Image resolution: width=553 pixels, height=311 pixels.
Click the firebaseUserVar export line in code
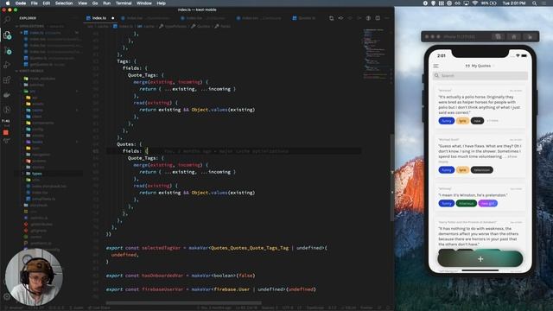tap(211, 289)
